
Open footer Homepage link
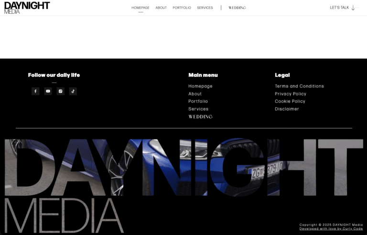(200, 86)
